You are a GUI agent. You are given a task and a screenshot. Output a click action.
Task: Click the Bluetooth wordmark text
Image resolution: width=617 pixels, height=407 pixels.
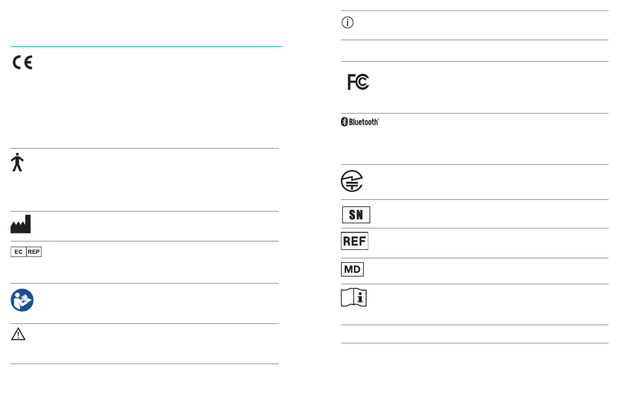pyautogui.click(x=364, y=122)
